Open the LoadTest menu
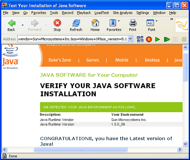This screenshot has width=190, height=160. (102, 13)
